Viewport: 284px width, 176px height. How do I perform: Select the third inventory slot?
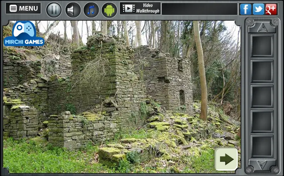click(262, 96)
